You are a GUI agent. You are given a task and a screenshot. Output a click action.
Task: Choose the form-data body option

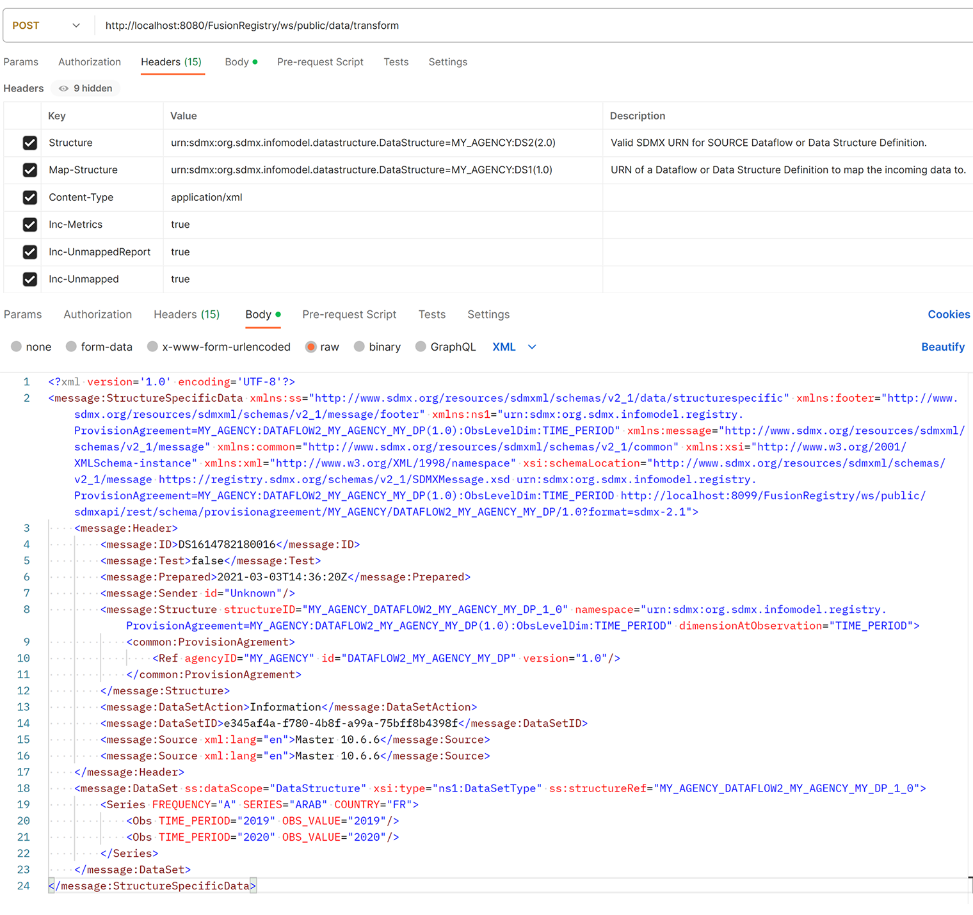[72, 347]
